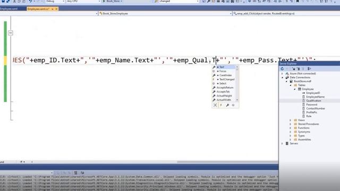The height and width of the screenshot is (191, 340).
Task: Toggle IntelliSense properties wrench filter
Action: click(x=227, y=105)
